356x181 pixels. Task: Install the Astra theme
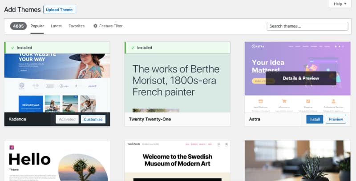(x=315, y=119)
